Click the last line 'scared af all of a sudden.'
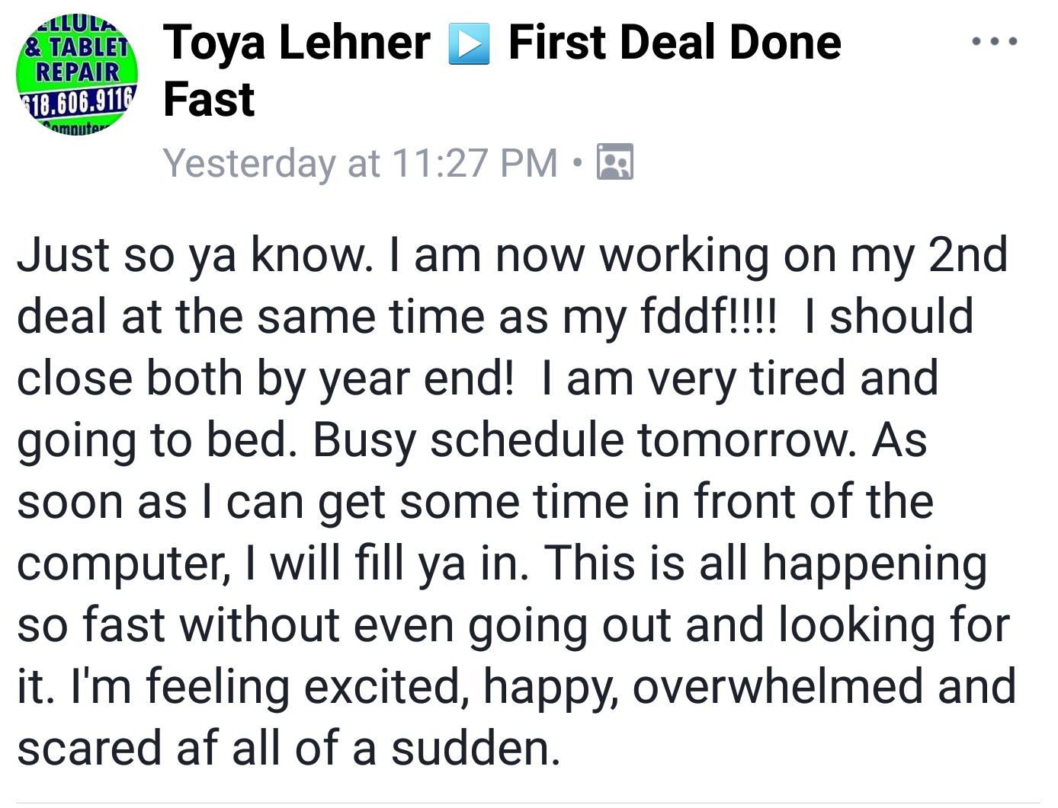 [x=289, y=748]
